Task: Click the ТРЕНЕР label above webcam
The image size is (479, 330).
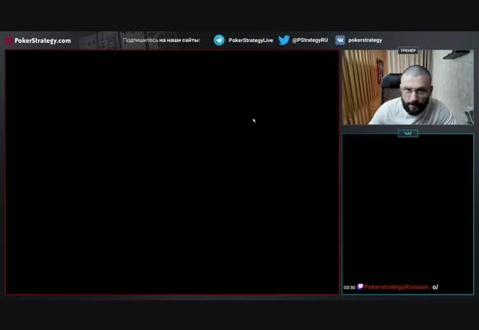Action: 408,50
